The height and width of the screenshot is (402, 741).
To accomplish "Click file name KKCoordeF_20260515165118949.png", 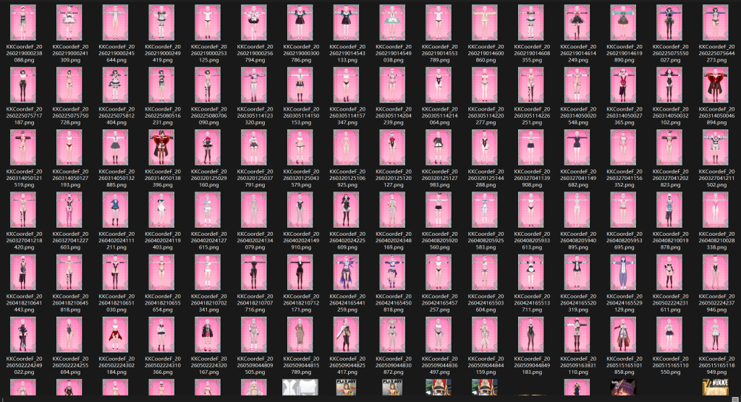I will pyautogui.click(x=716, y=365).
